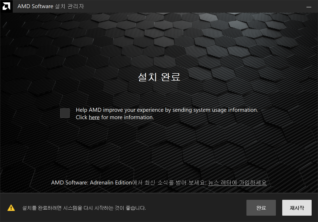Click the 완료 button
The width and height of the screenshot is (318, 222).
coord(261,208)
